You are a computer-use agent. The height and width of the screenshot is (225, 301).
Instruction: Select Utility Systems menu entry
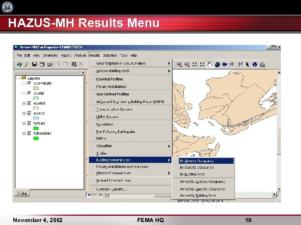click(130, 117)
